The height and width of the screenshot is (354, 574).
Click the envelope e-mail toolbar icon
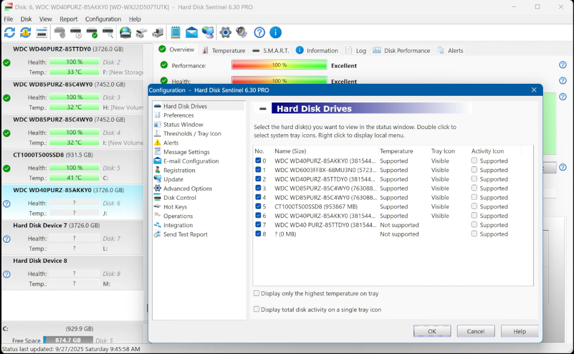[x=192, y=33]
